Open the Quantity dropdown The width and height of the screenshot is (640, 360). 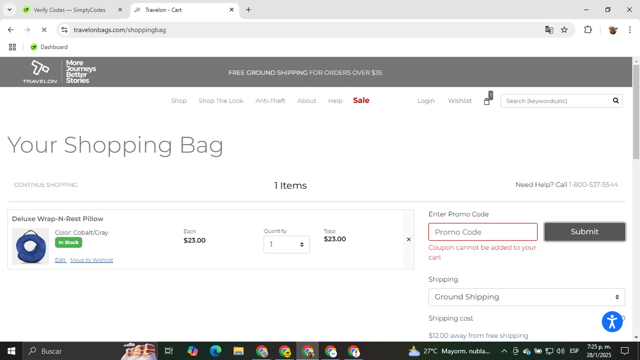(x=287, y=245)
